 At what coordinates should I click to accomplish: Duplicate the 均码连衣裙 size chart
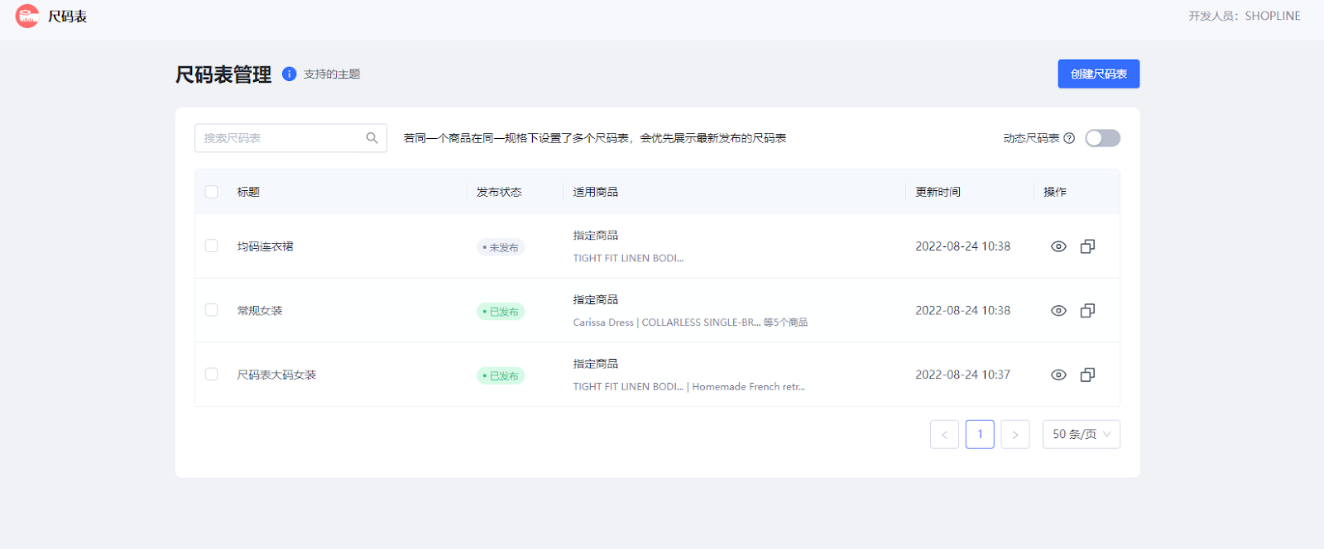pyautogui.click(x=1087, y=246)
